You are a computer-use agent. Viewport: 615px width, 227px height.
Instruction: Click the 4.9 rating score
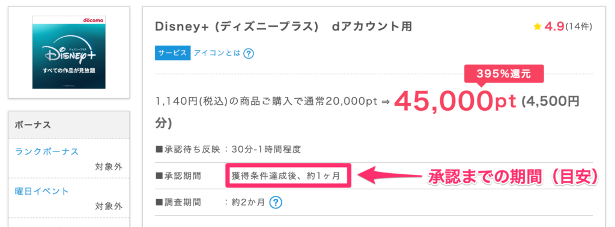[x=554, y=26]
